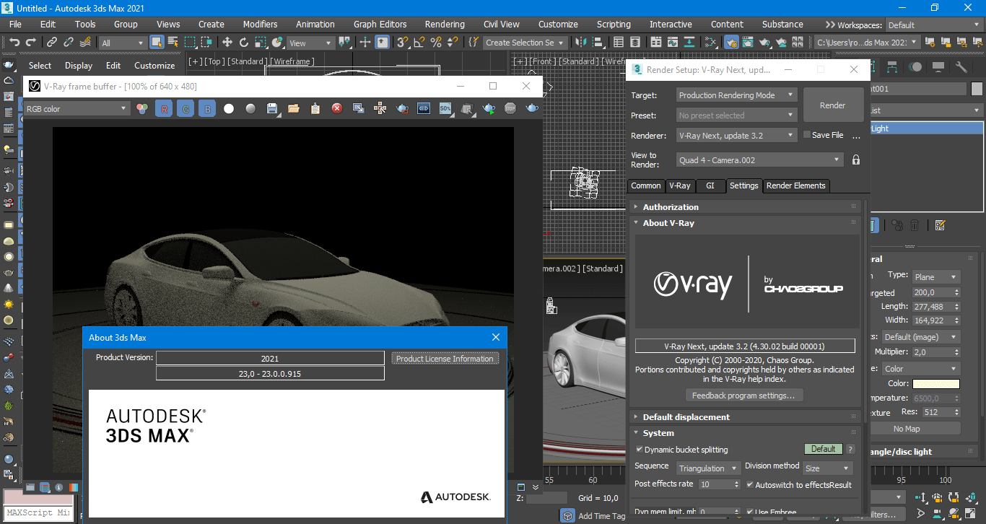Toggle the red channel in frame buffer
Viewport: 986px width, 524px height.
(x=164, y=109)
